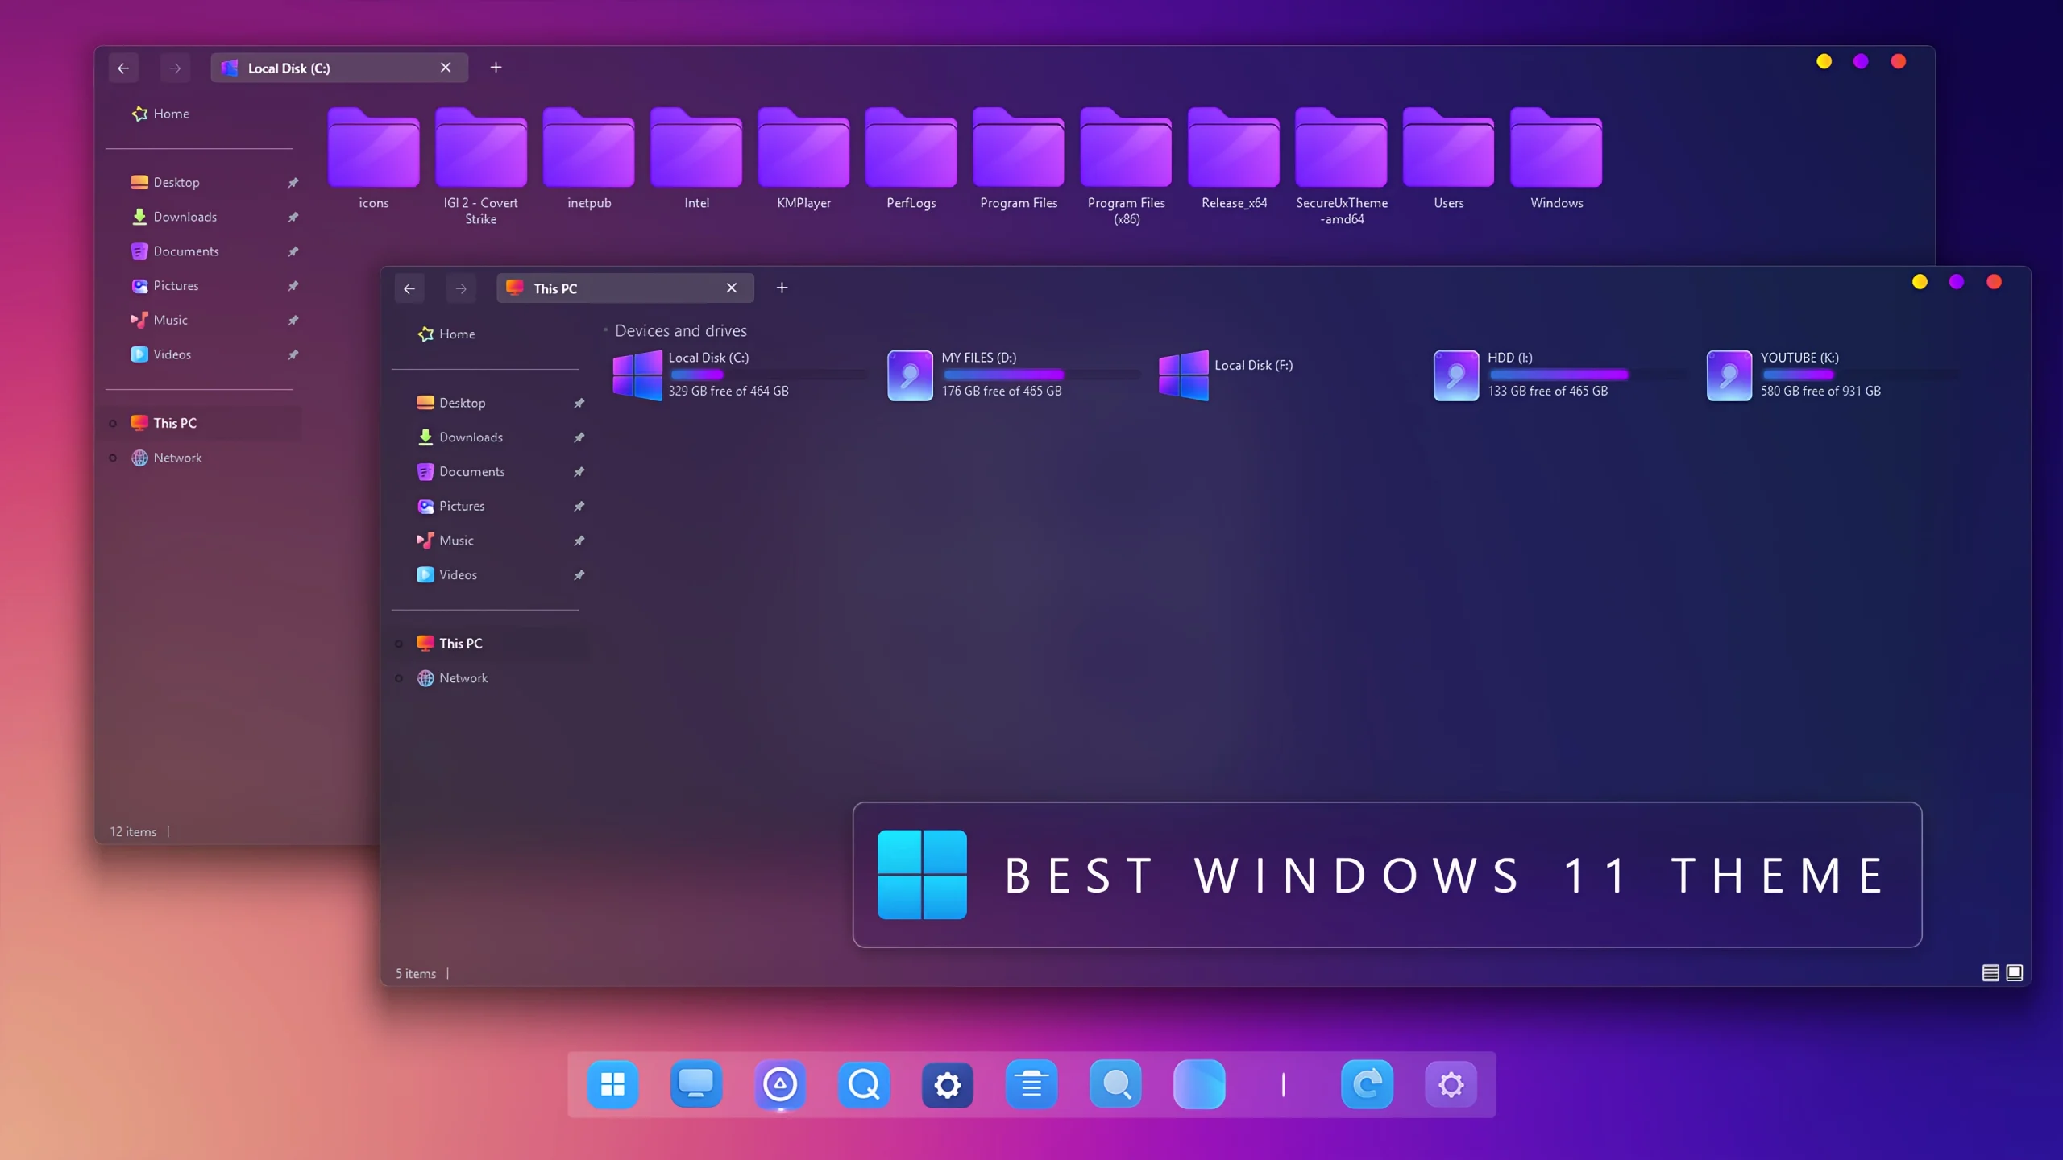Open Desktop in Local Disk (C:) window sidebar

(x=165, y=182)
